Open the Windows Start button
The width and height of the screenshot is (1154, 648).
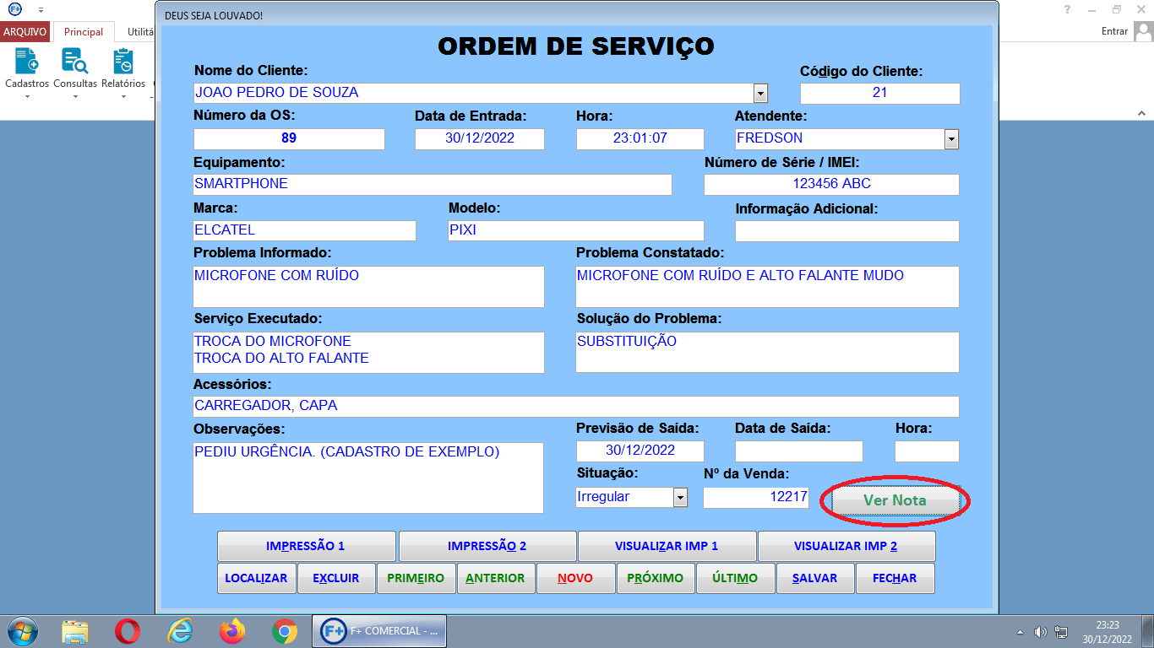point(23,631)
